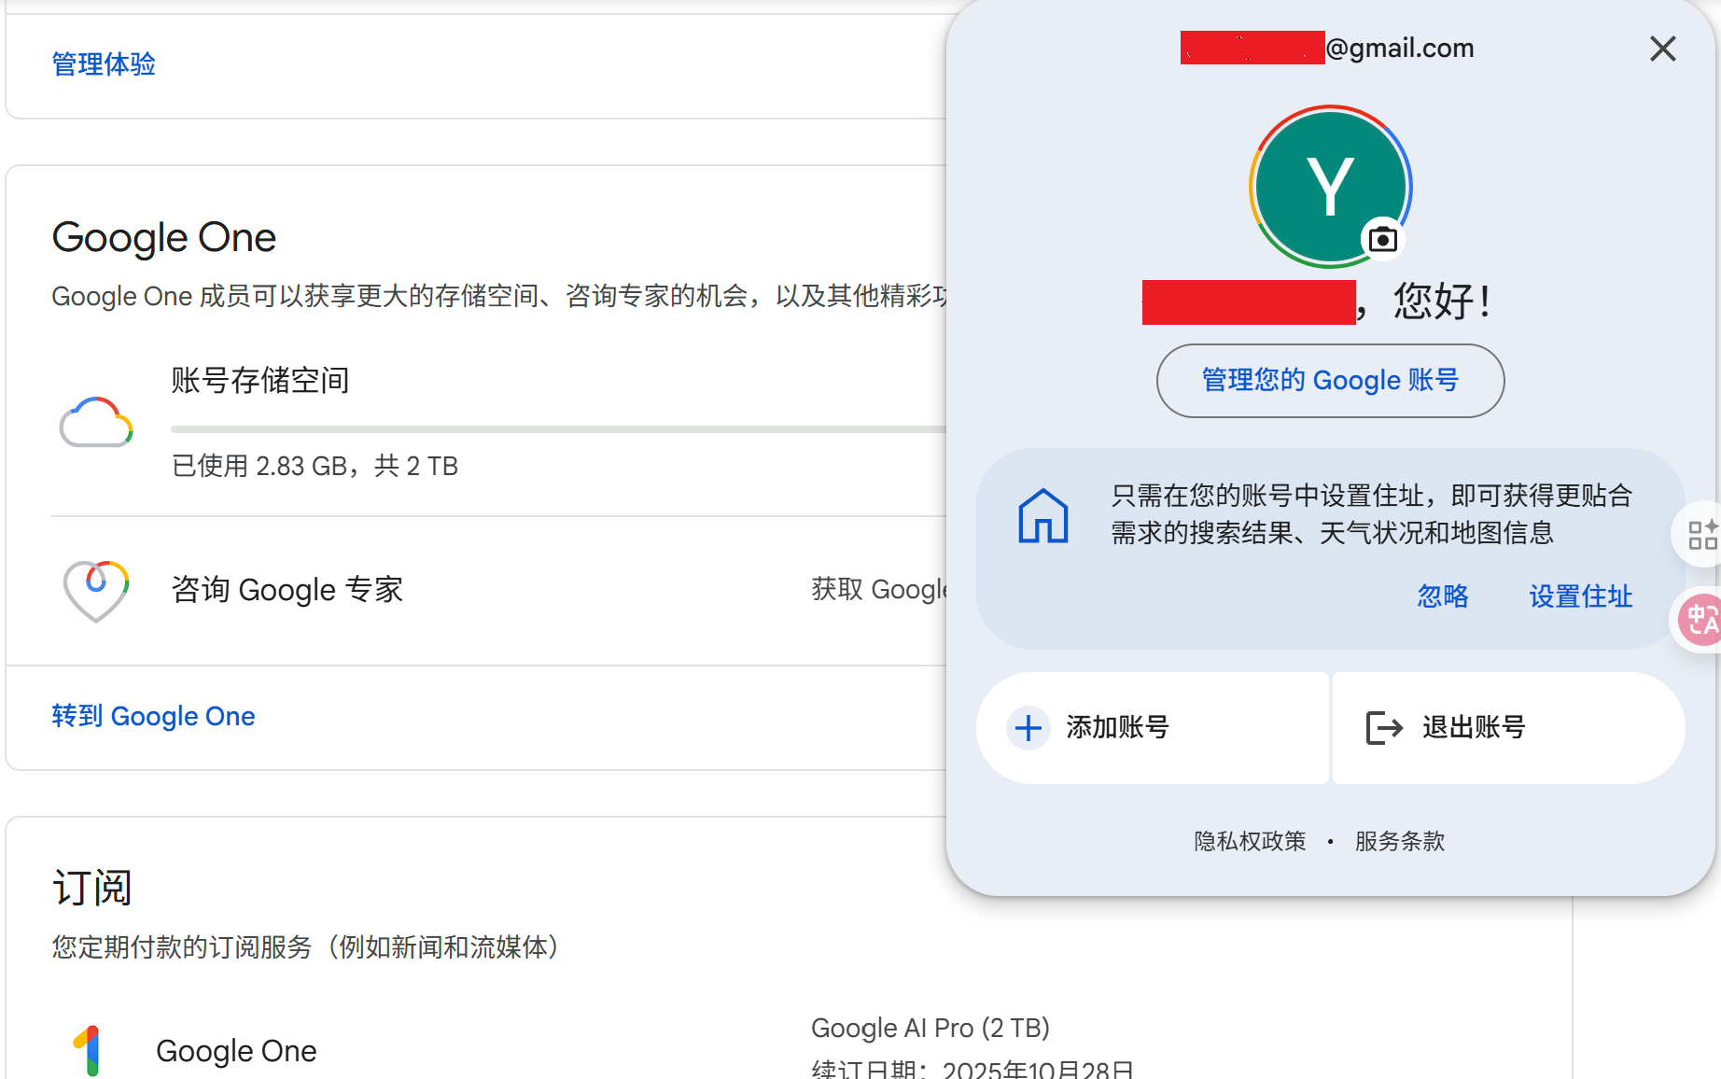Follow the 转到 Google One link
This screenshot has height=1079, width=1721.
153,716
